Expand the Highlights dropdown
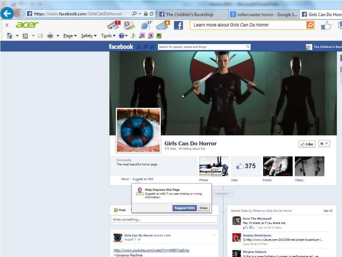This screenshot has height=257, width=342. [223, 194]
